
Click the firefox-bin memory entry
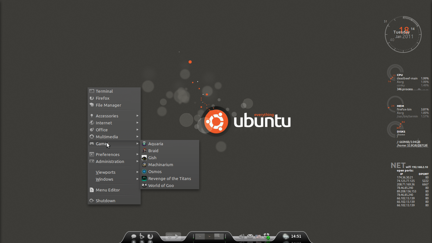click(404, 109)
